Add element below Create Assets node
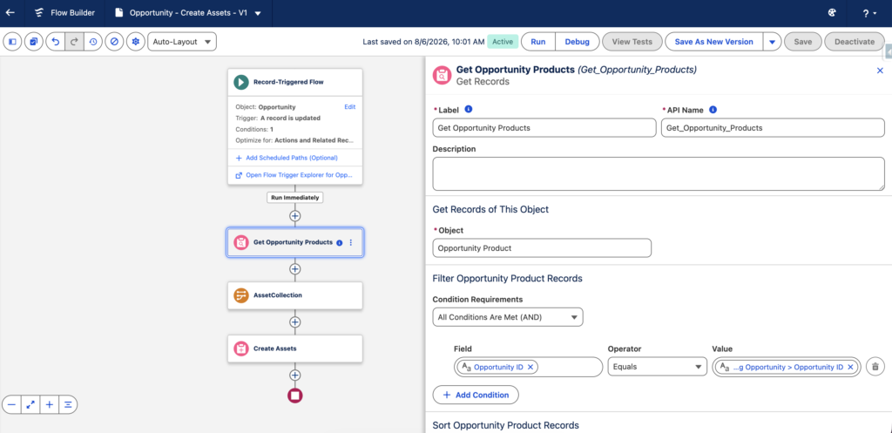The image size is (892, 433). click(x=294, y=375)
